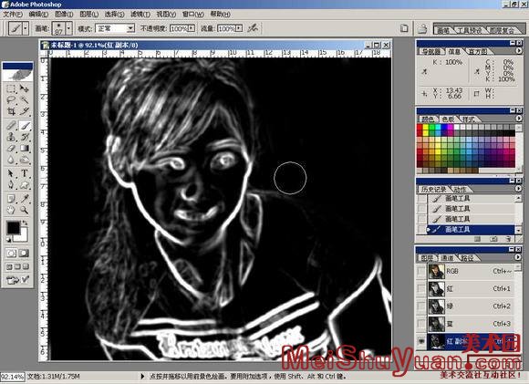
Task: Click the 92.14% zoom field in status bar
Action: click(12, 376)
